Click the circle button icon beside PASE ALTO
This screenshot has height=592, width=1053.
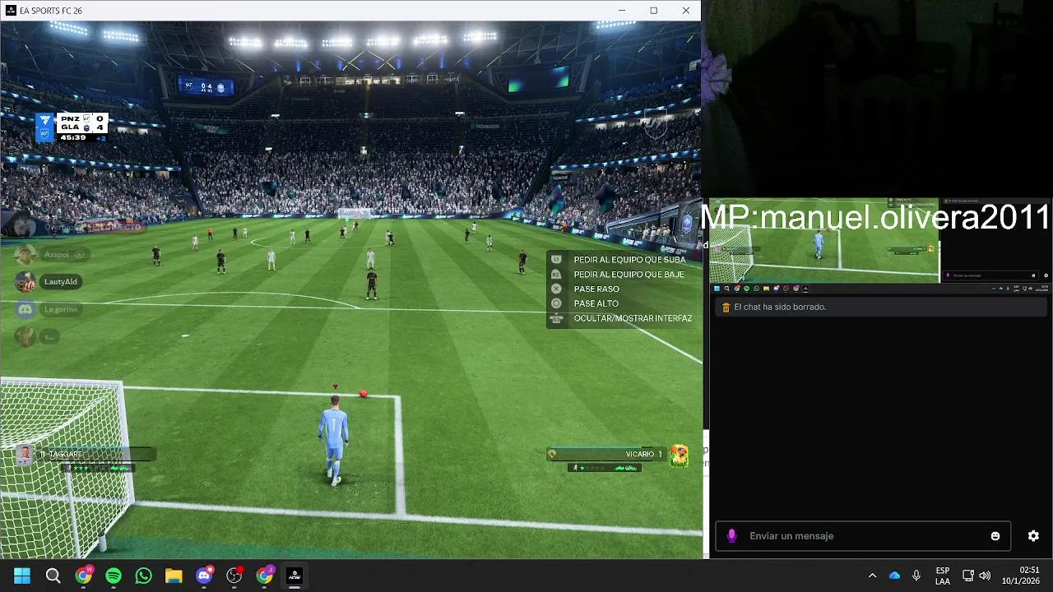[556, 304]
